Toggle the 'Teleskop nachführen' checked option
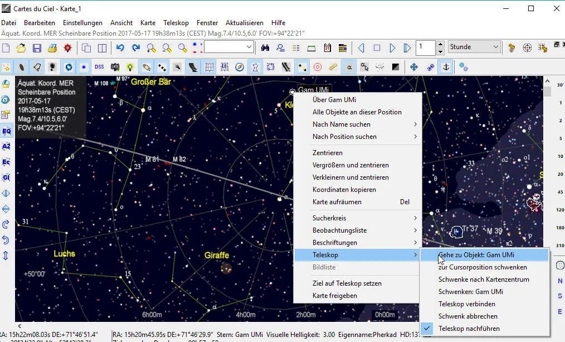The width and height of the screenshot is (565, 342). [469, 329]
